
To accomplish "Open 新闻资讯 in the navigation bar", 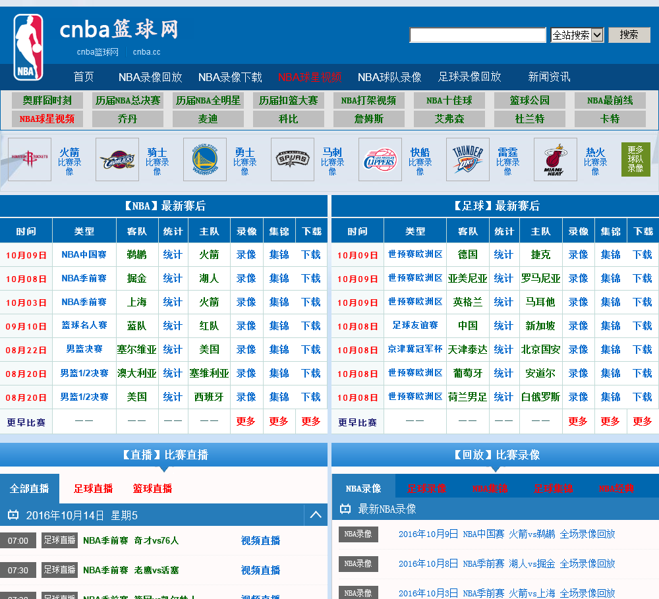I will coord(549,77).
